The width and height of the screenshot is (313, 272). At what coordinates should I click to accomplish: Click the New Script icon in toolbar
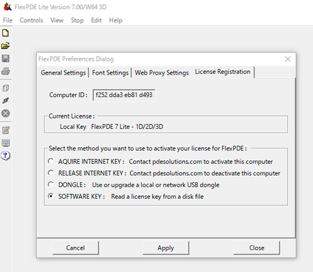[6, 33]
